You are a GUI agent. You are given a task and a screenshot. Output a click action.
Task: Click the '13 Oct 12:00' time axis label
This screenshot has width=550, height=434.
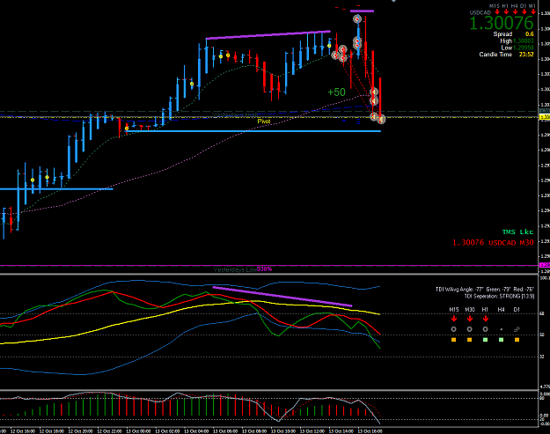312,430
